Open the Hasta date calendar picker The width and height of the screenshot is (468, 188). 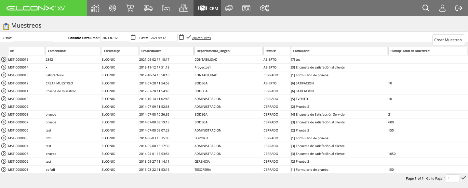pos(181,37)
